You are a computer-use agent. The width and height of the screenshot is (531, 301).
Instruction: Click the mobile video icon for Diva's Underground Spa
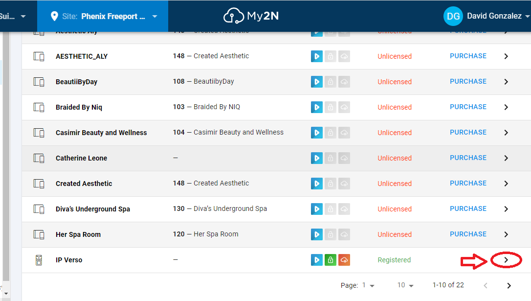click(317, 209)
